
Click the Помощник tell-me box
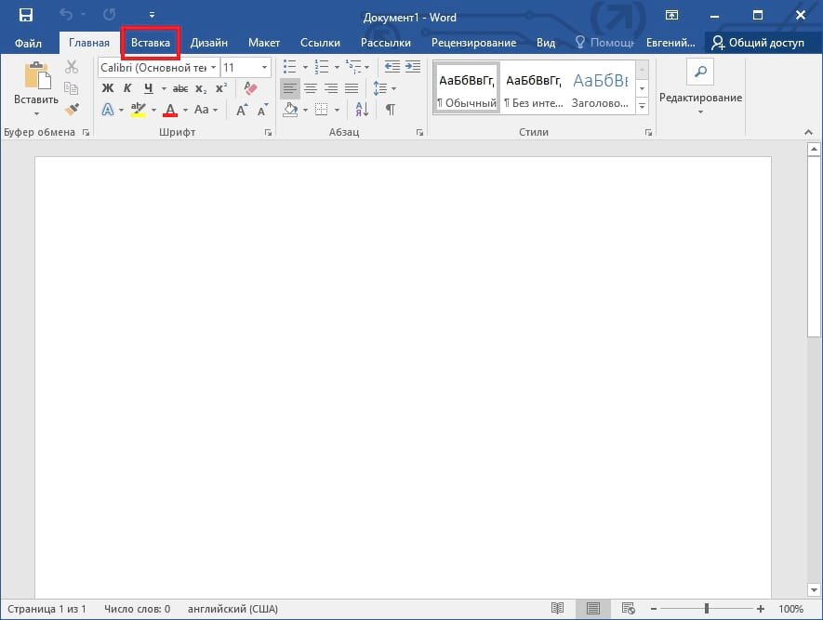point(604,43)
